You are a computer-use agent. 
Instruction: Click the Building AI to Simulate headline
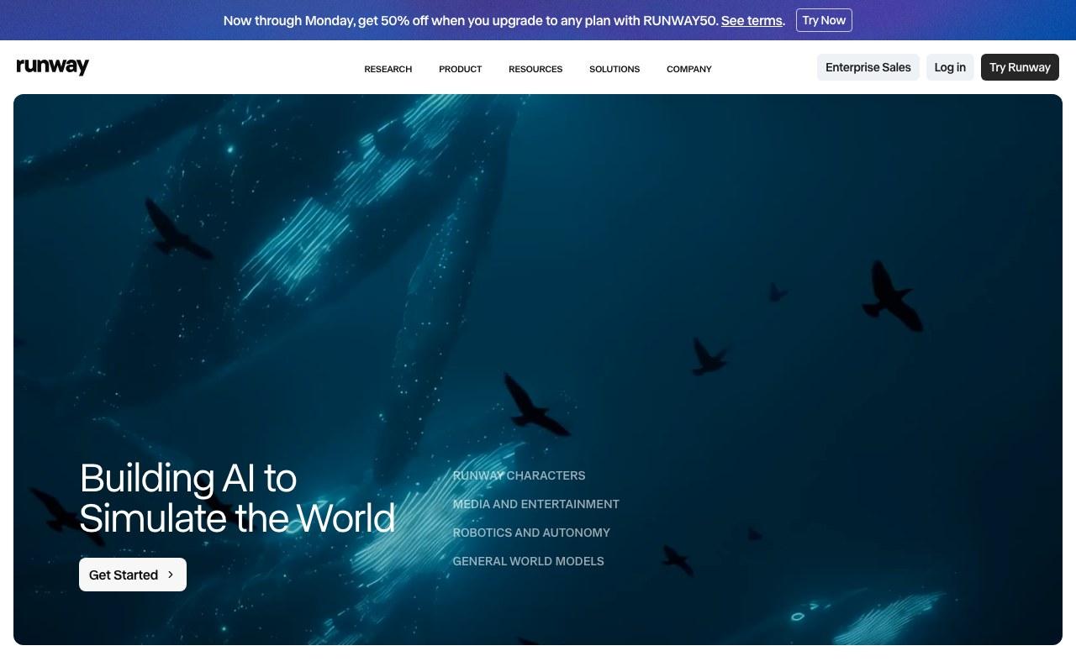237,498
